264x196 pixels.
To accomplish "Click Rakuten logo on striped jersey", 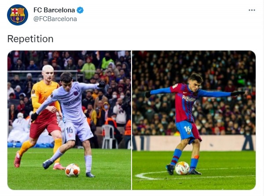I will (189, 98).
